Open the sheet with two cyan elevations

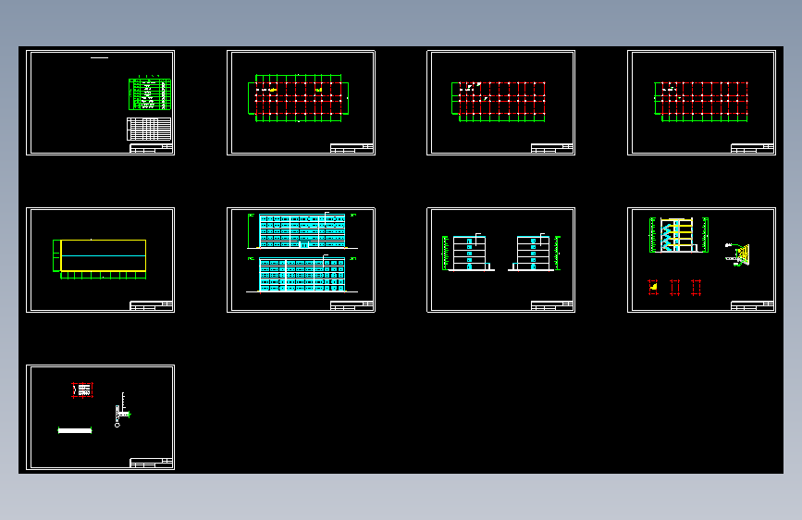pyautogui.click(x=301, y=259)
